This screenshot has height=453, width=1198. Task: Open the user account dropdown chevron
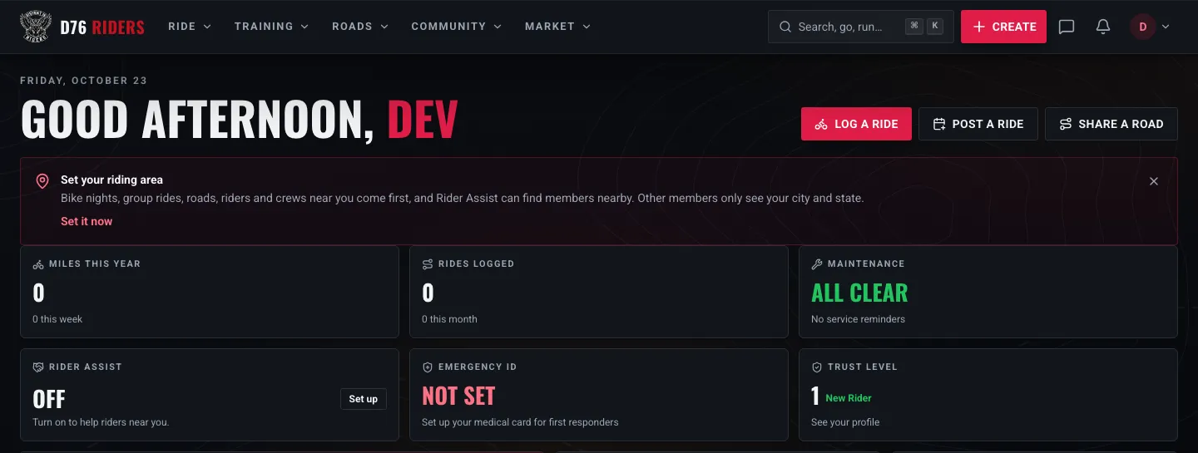[1166, 27]
